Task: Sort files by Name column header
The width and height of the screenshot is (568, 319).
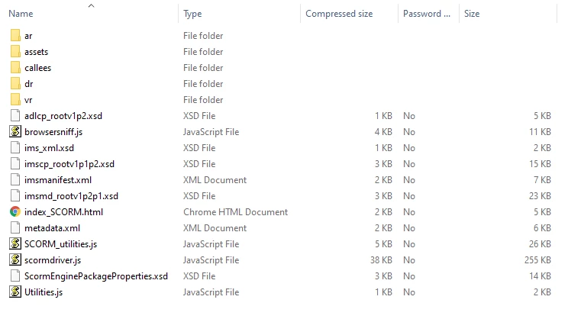Action: [x=21, y=14]
